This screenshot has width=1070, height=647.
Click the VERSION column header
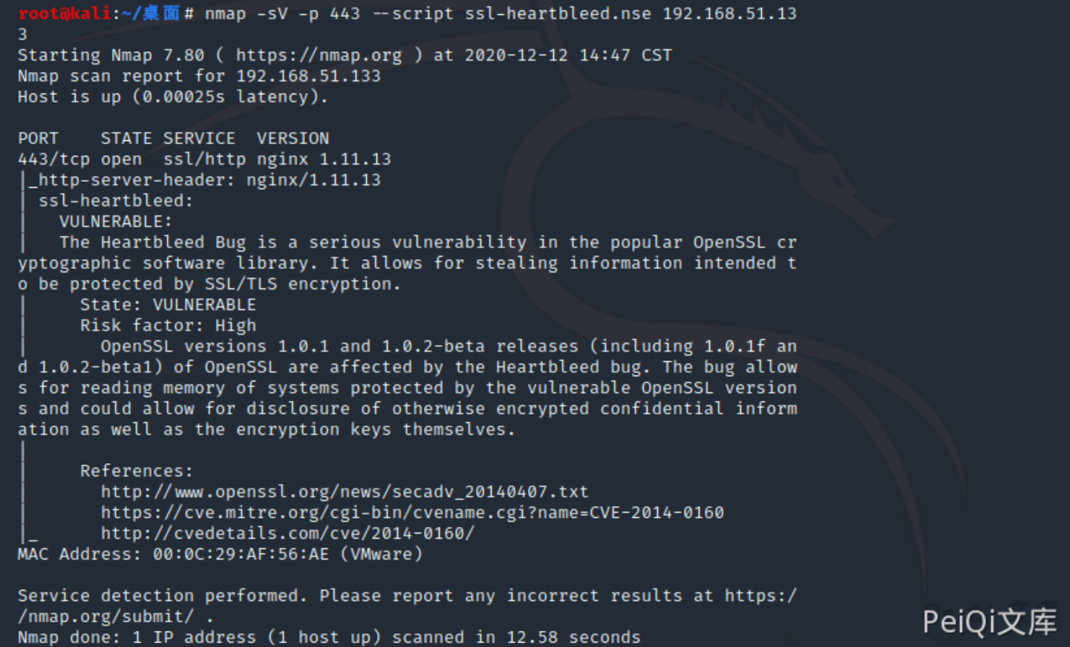click(x=293, y=139)
